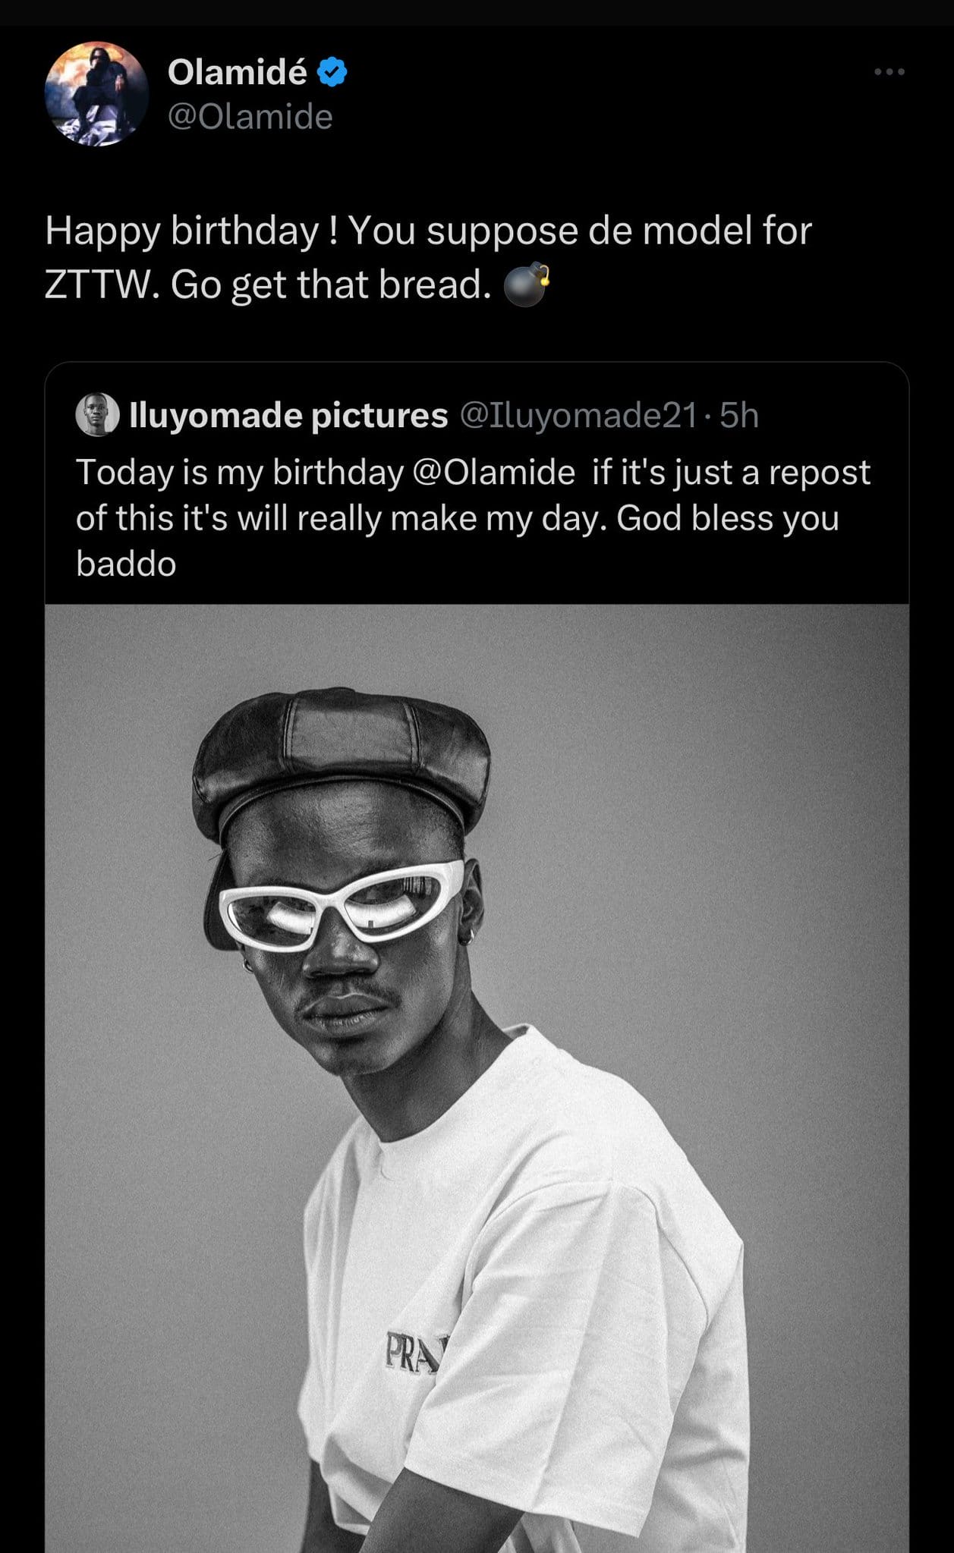The image size is (954, 1553).
Task: Click the Olamidé display name
Action: pyautogui.click(x=237, y=73)
